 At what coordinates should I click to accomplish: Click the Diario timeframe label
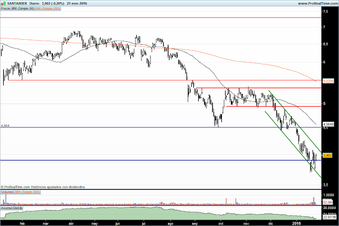point(34,4)
